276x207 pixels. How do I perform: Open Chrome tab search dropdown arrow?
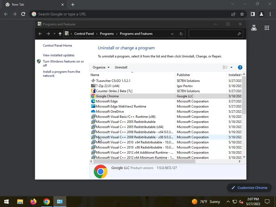tap(233, 4)
